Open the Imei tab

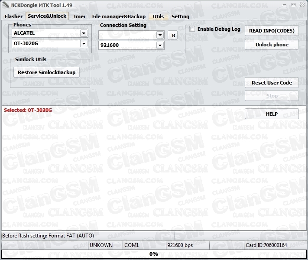(x=79, y=16)
